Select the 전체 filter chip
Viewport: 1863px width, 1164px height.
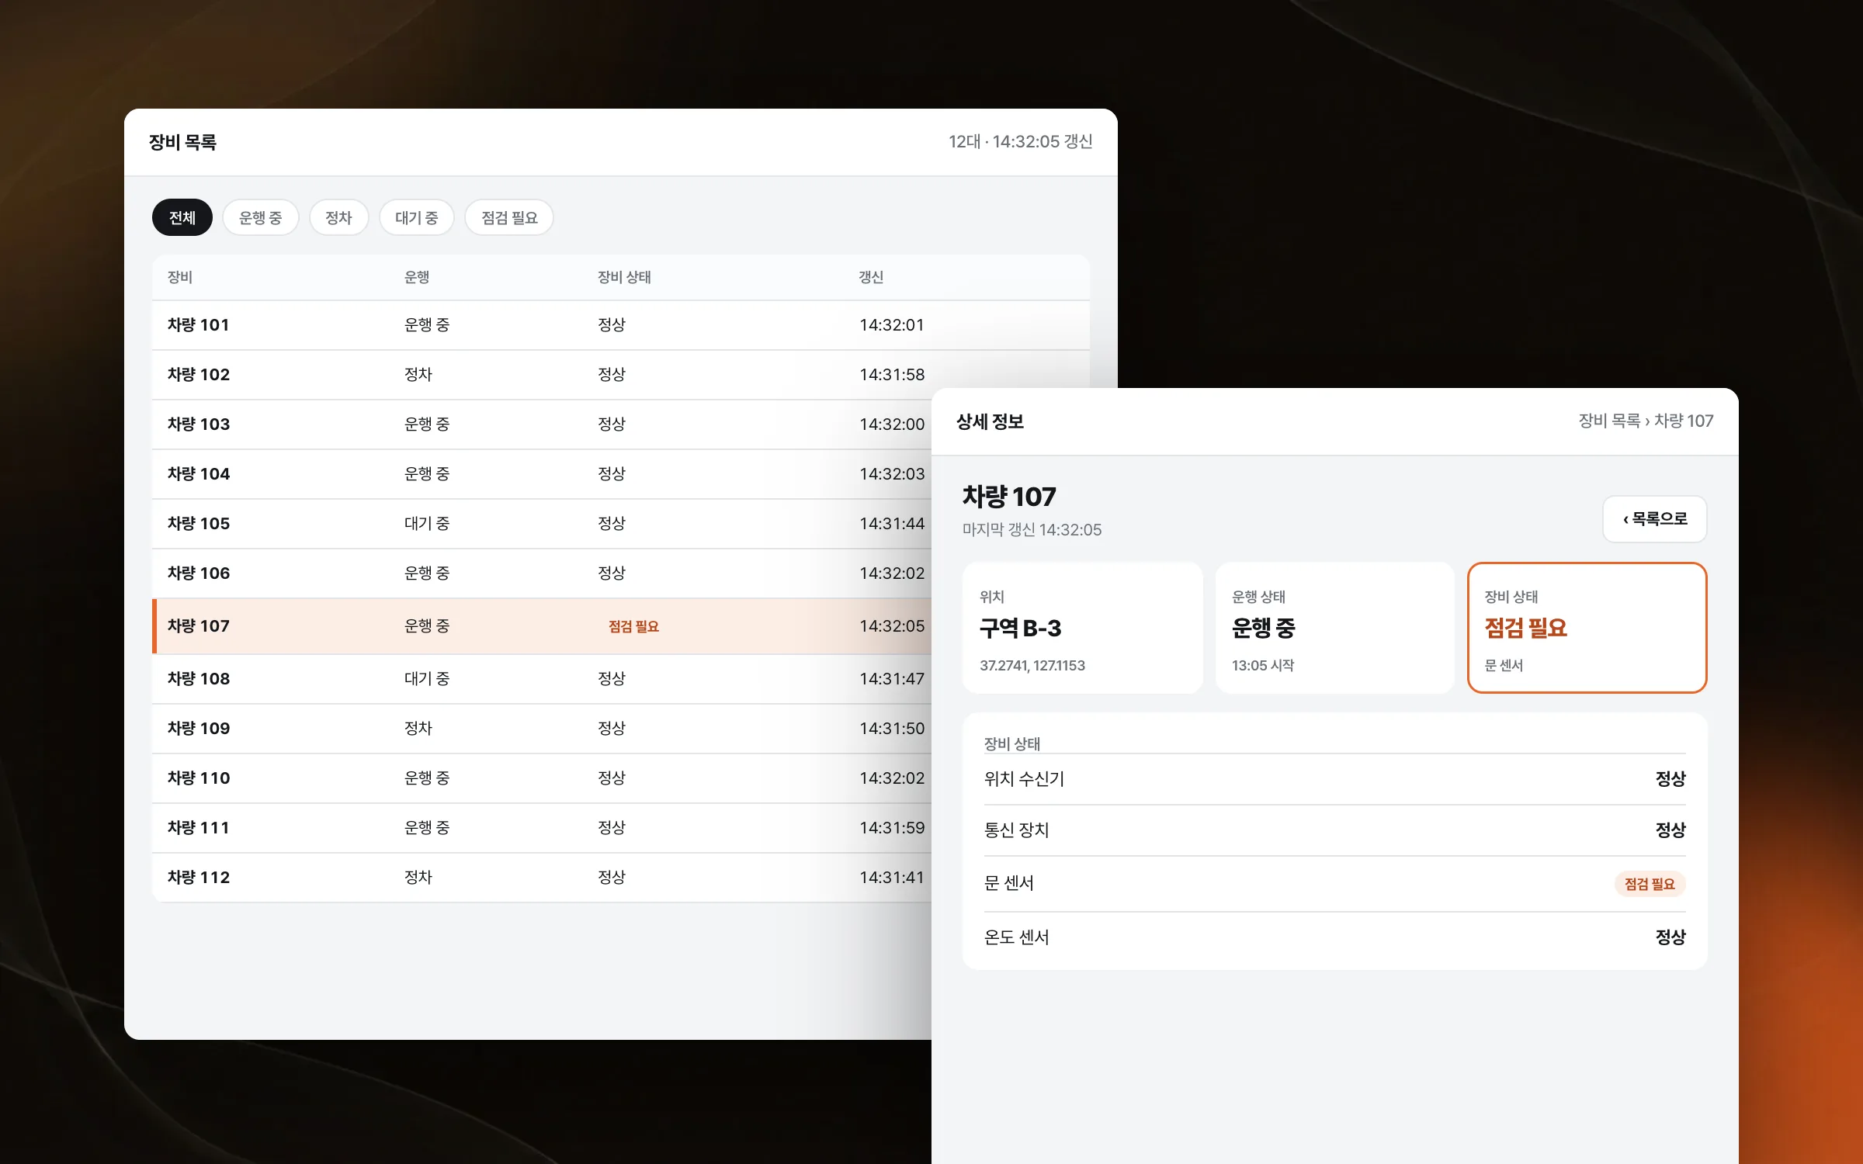click(x=182, y=217)
